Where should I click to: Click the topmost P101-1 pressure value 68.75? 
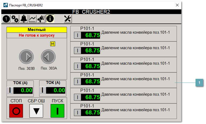92,35
